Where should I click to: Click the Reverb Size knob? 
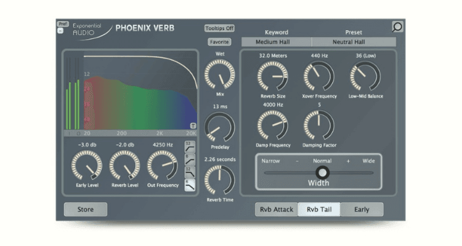click(x=271, y=76)
